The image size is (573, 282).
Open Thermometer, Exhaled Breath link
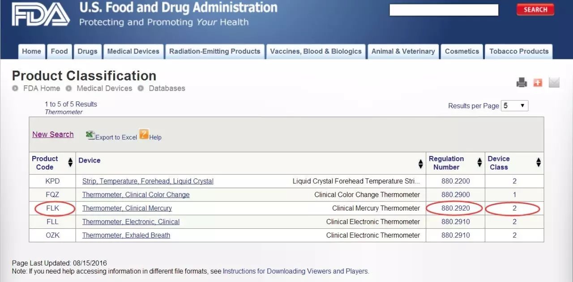pyautogui.click(x=126, y=235)
